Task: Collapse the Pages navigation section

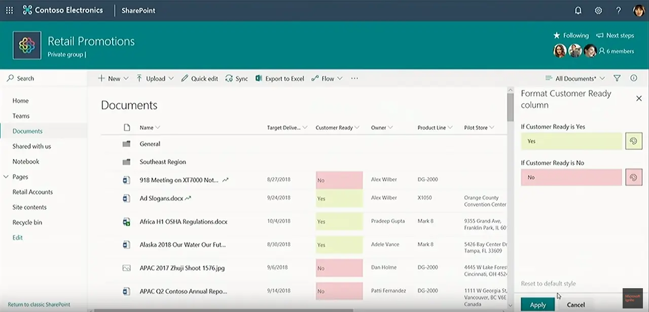Action: (x=6, y=177)
